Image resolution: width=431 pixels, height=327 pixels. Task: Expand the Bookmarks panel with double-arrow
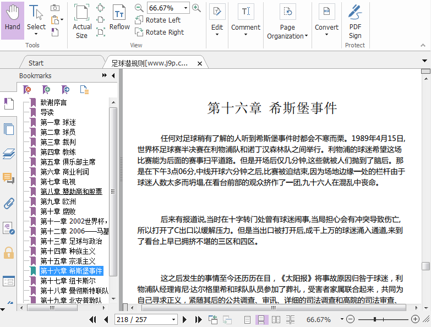105,75
